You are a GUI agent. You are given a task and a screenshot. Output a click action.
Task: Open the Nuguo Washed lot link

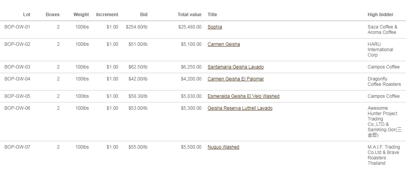click(224, 147)
